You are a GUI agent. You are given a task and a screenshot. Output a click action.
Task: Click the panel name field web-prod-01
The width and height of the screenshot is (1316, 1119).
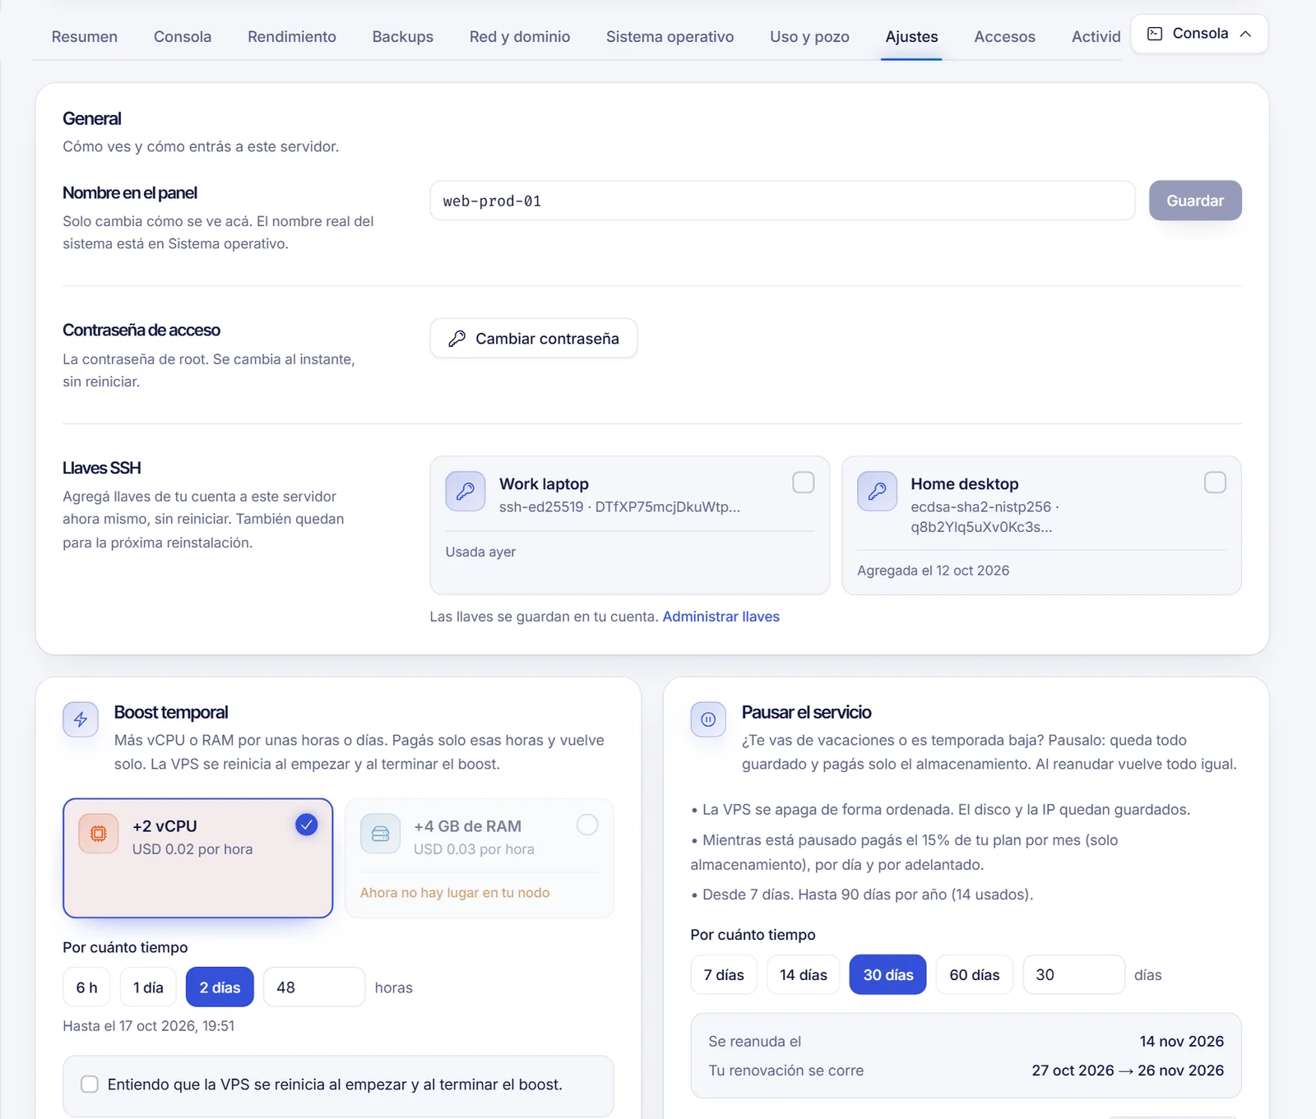[x=782, y=201]
